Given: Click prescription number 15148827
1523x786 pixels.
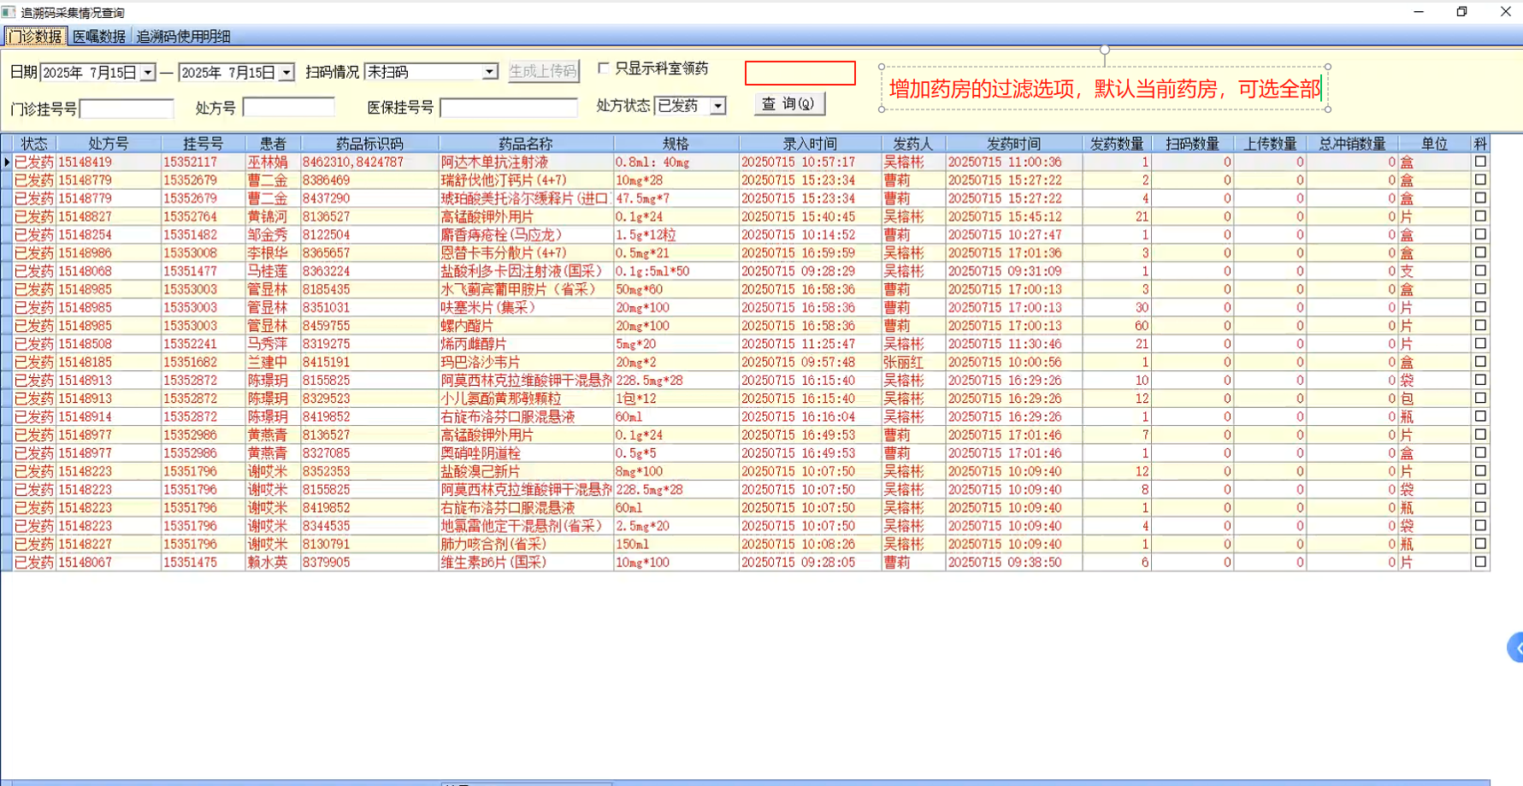Looking at the screenshot, I should [85, 216].
